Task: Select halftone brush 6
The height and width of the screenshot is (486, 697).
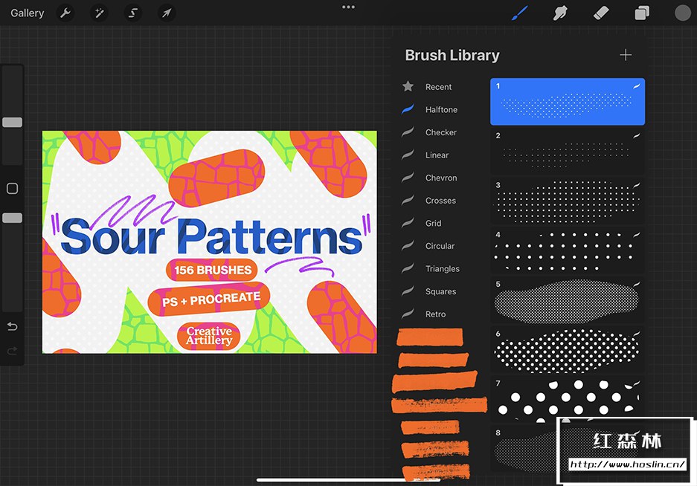Action: [568, 349]
